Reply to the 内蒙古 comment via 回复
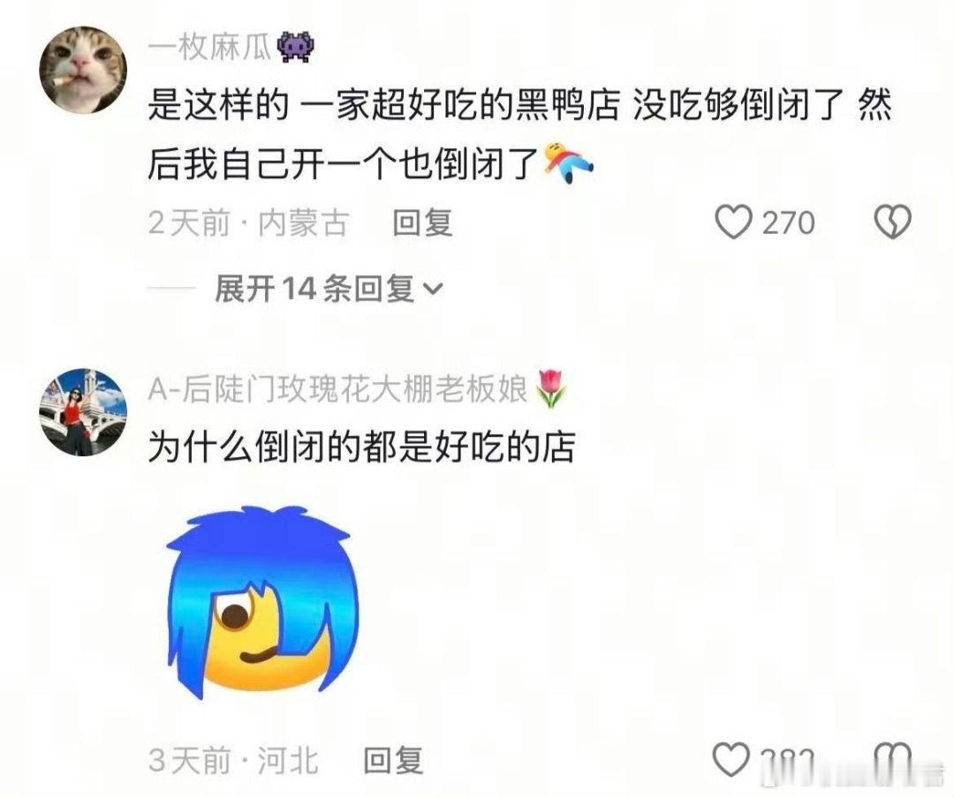The height and width of the screenshot is (797, 954). tap(422, 222)
